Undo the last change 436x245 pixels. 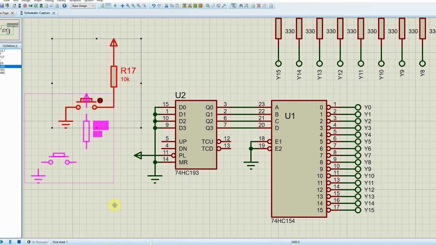click(x=154, y=6)
